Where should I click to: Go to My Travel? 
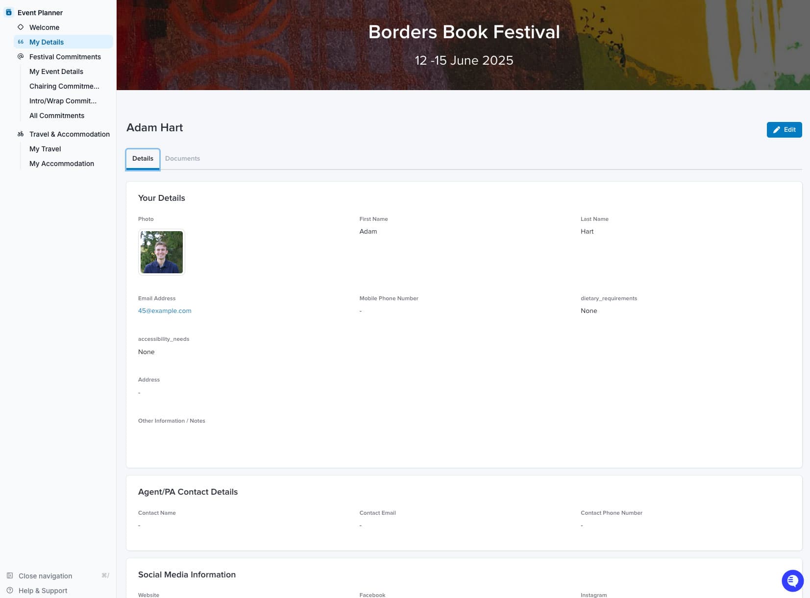pyautogui.click(x=45, y=149)
